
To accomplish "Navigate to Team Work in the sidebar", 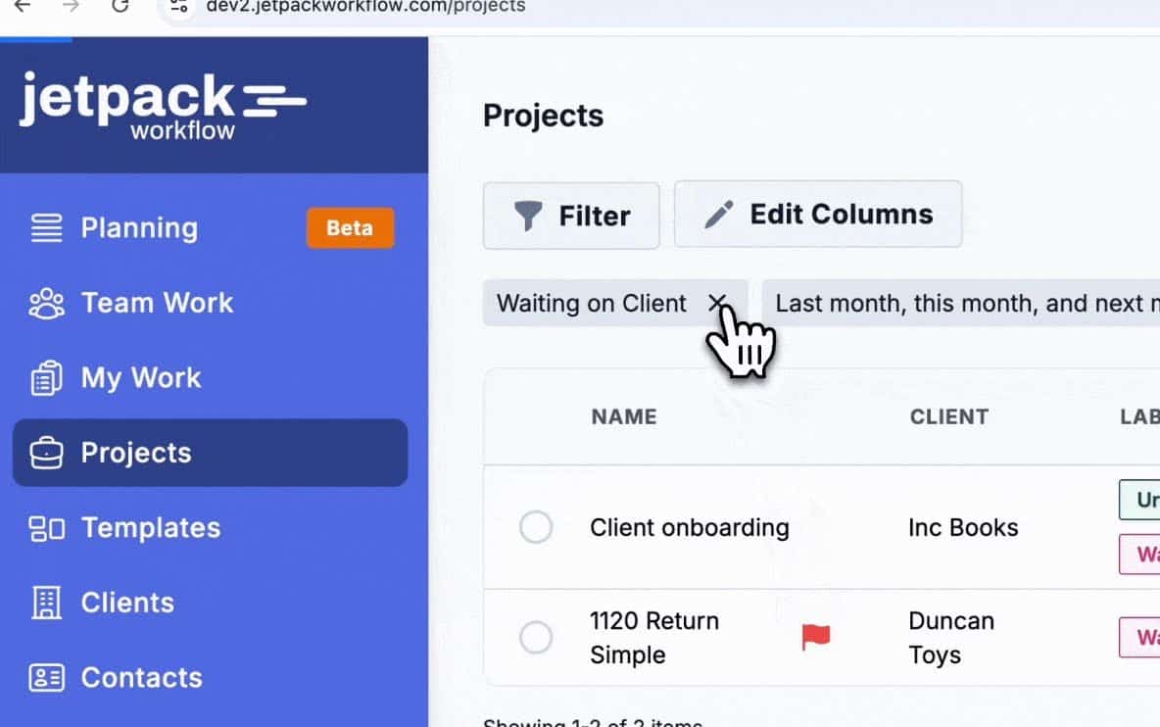I will (x=157, y=302).
